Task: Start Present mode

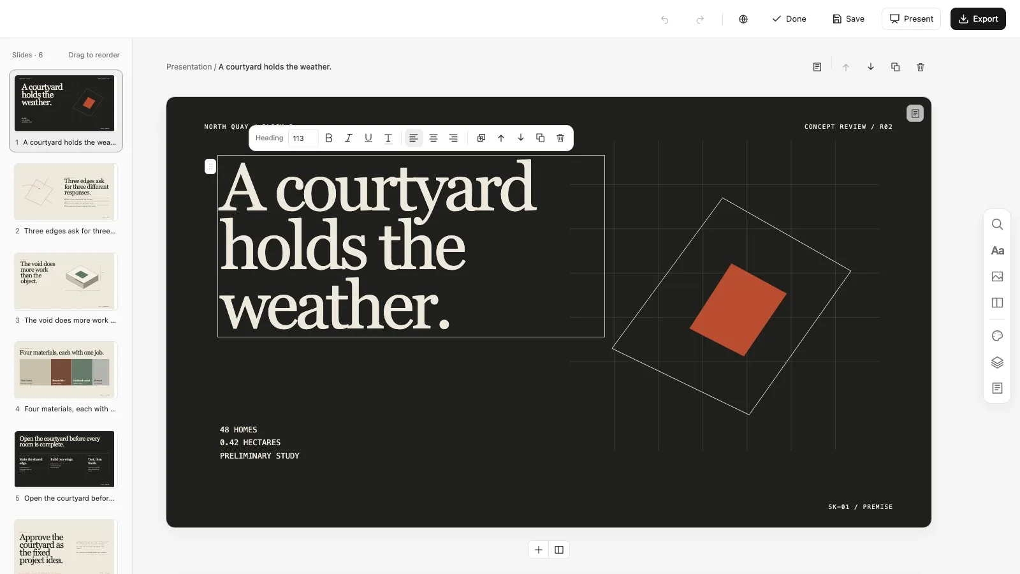Action: pos(911,19)
